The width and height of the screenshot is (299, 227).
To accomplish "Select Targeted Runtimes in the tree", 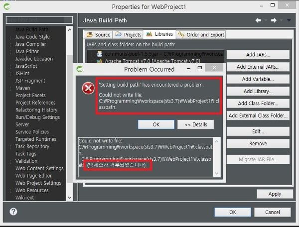I will [36, 139].
